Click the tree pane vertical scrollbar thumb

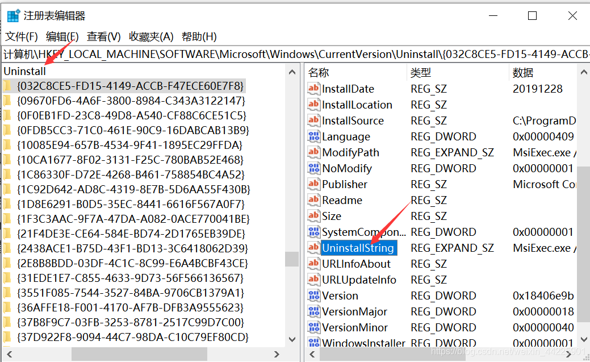292,259
